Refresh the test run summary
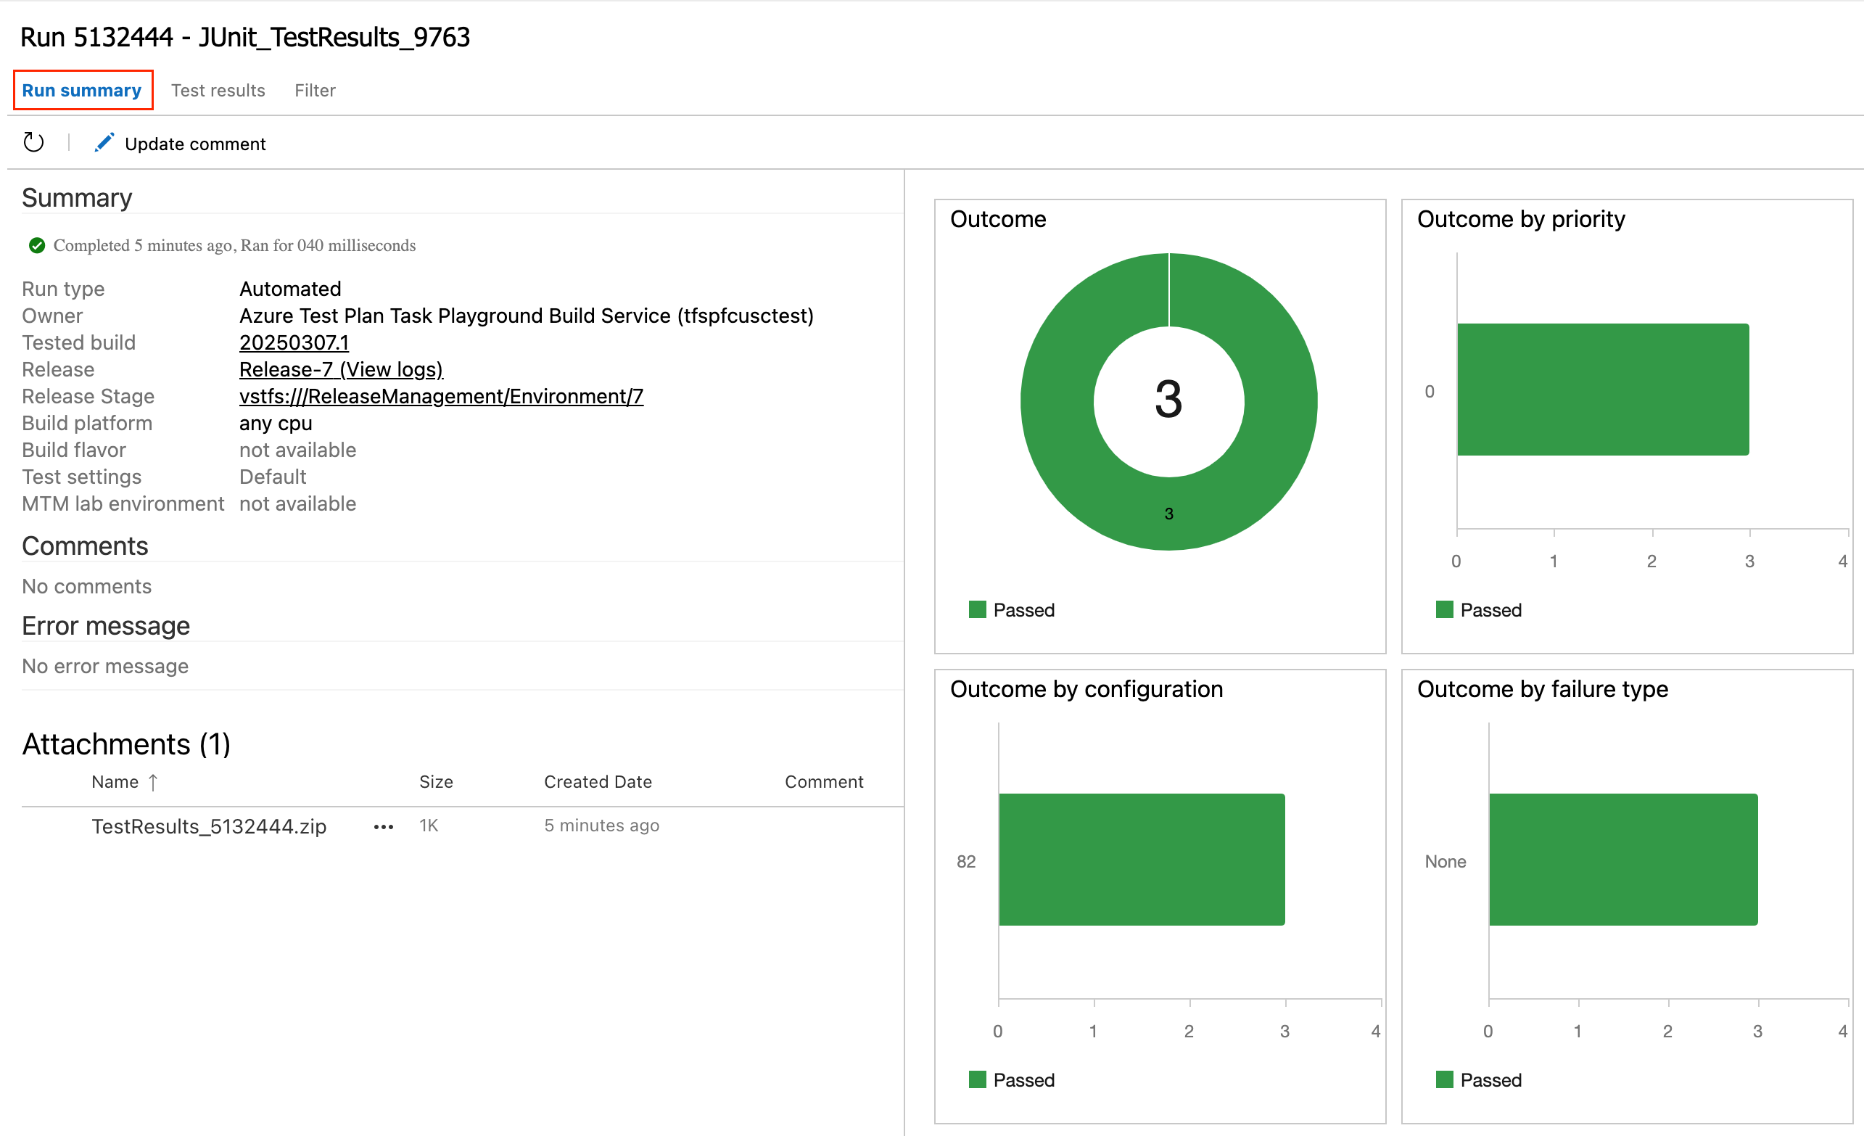 coord(33,143)
